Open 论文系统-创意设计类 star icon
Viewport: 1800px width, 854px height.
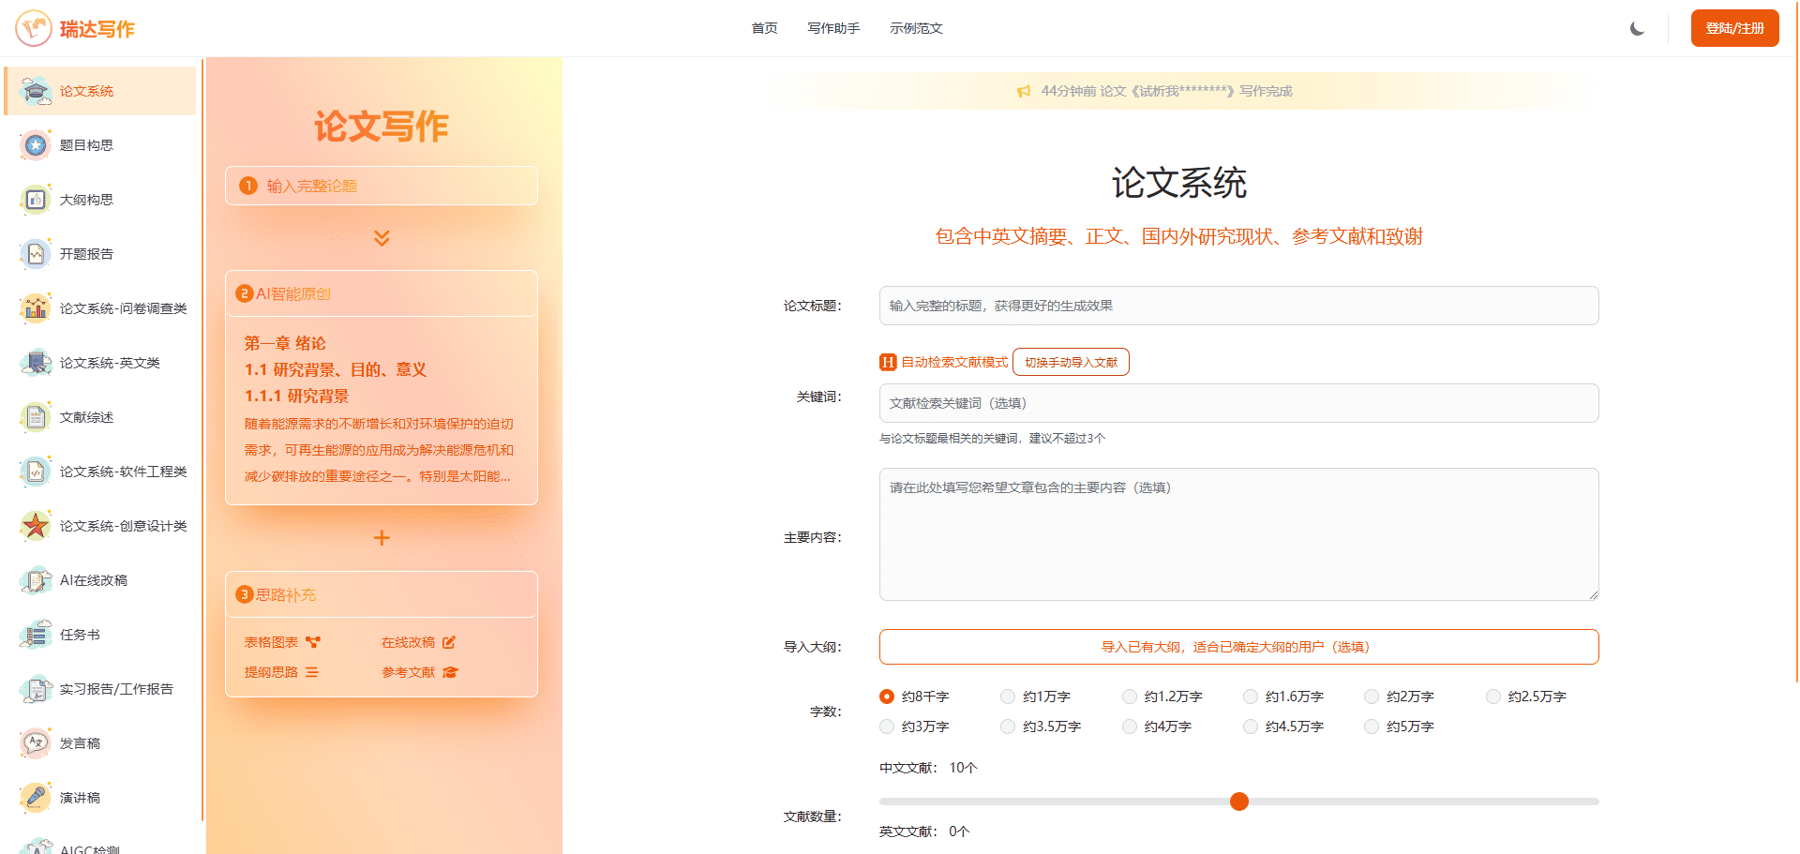point(36,526)
